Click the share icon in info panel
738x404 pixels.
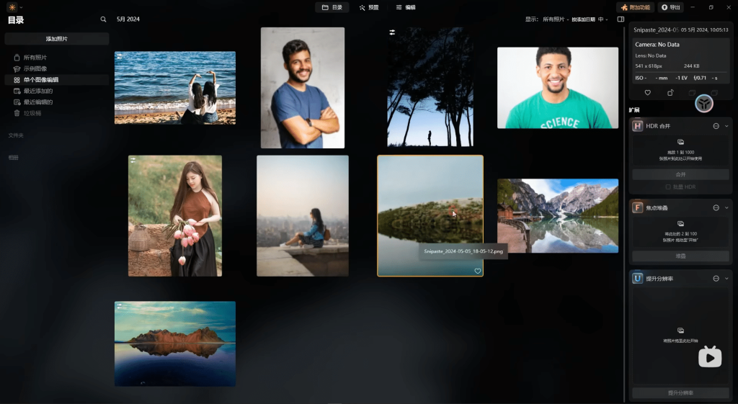pos(670,93)
